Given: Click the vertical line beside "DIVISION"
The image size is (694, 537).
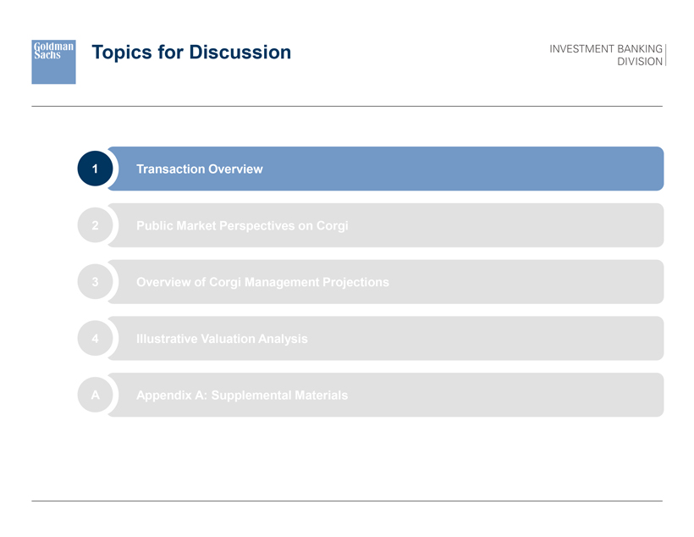Looking at the screenshot, I should click(x=666, y=55).
